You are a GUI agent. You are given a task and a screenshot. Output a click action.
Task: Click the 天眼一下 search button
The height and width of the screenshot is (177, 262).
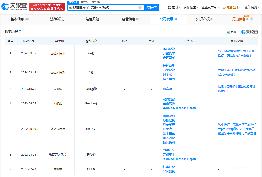151,8
